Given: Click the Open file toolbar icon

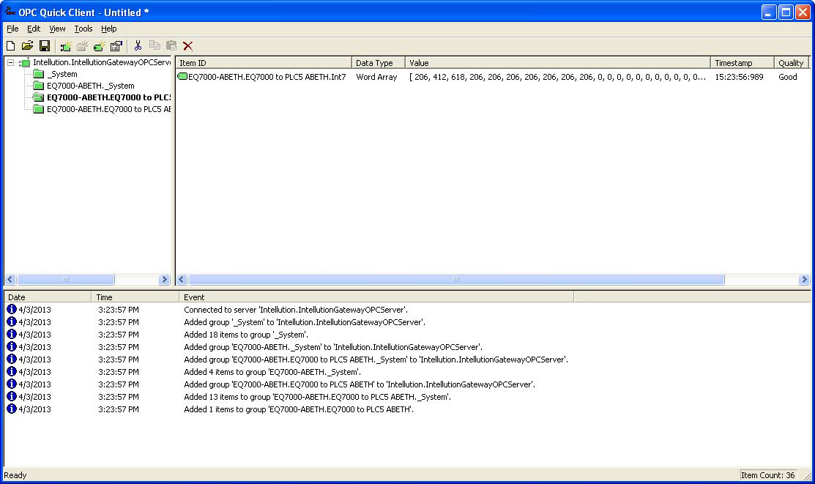Looking at the screenshot, I should coord(27,45).
